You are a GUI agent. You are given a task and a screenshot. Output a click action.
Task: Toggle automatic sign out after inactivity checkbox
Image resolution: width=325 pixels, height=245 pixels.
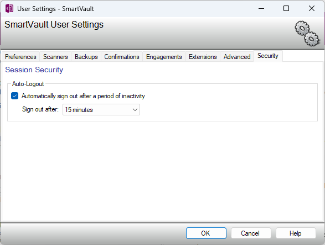pos(15,96)
